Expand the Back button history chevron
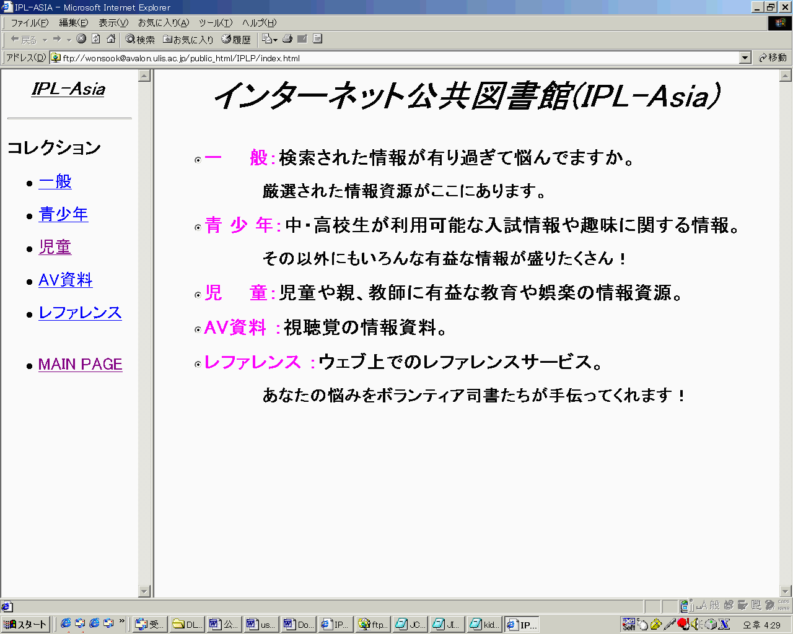The width and height of the screenshot is (793, 634). (45, 38)
